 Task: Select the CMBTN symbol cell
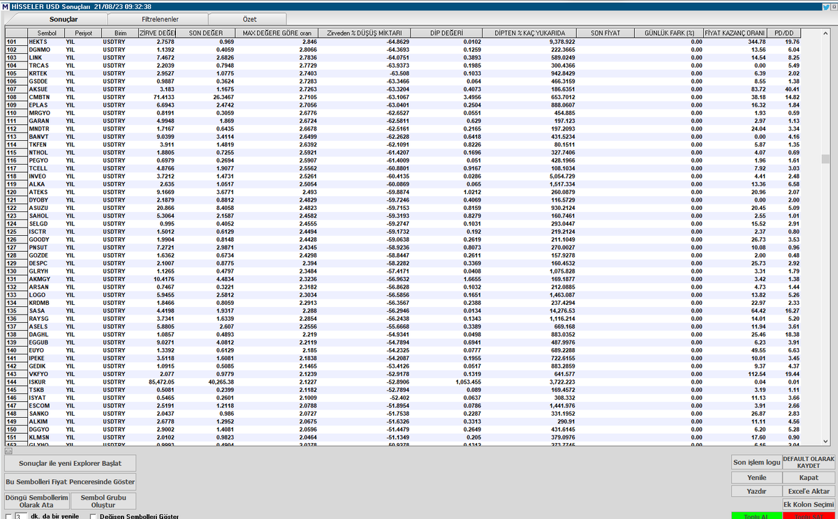click(x=46, y=96)
